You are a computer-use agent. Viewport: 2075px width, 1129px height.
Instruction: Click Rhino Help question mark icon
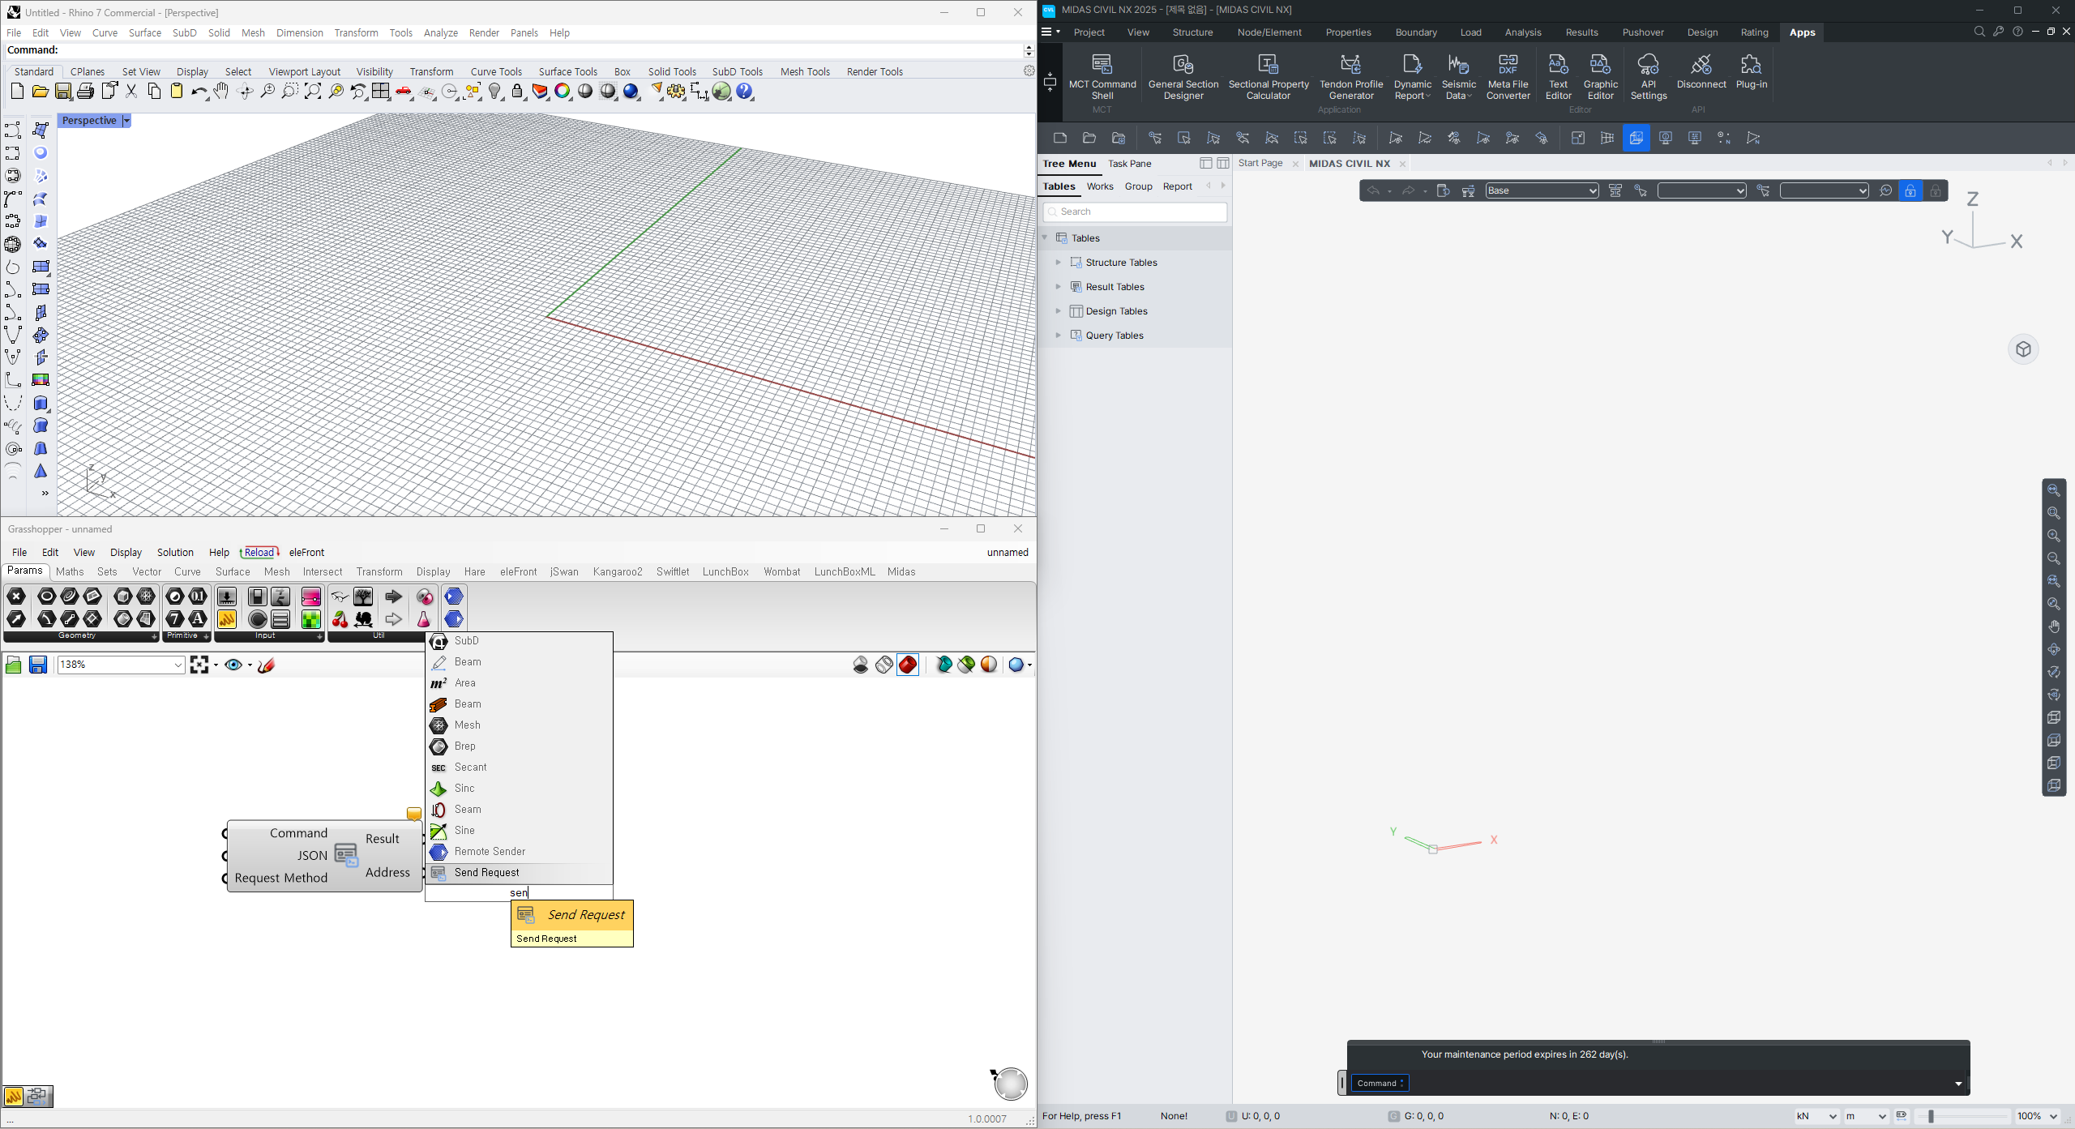pyautogui.click(x=745, y=92)
